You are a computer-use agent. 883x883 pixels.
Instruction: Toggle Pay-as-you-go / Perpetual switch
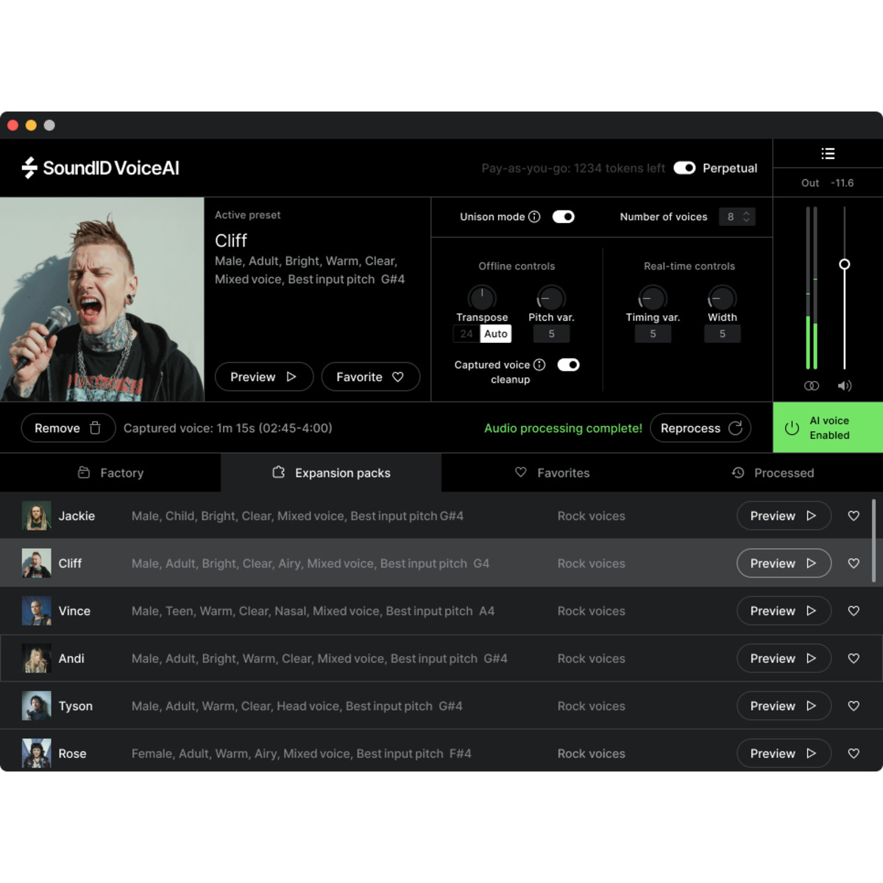click(684, 168)
